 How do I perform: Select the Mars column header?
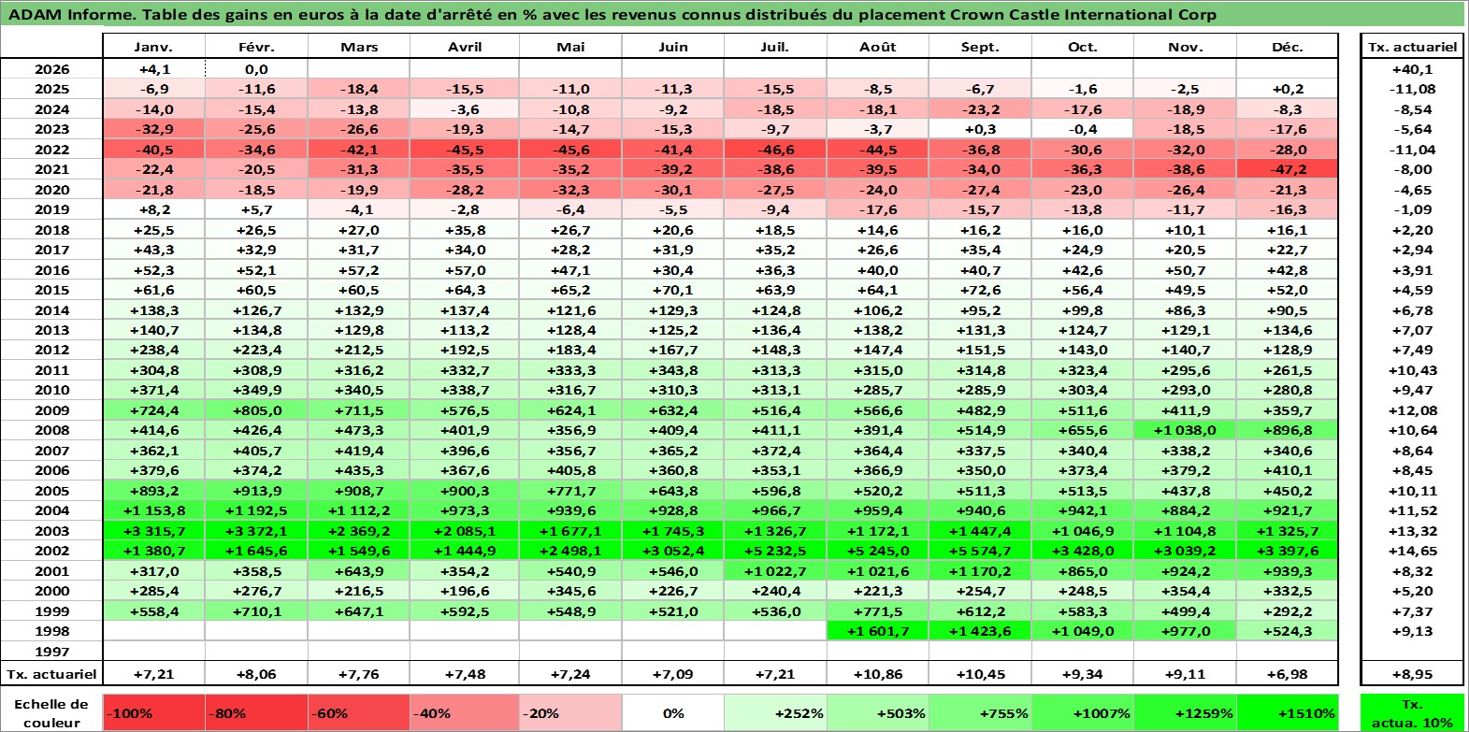[x=359, y=47]
